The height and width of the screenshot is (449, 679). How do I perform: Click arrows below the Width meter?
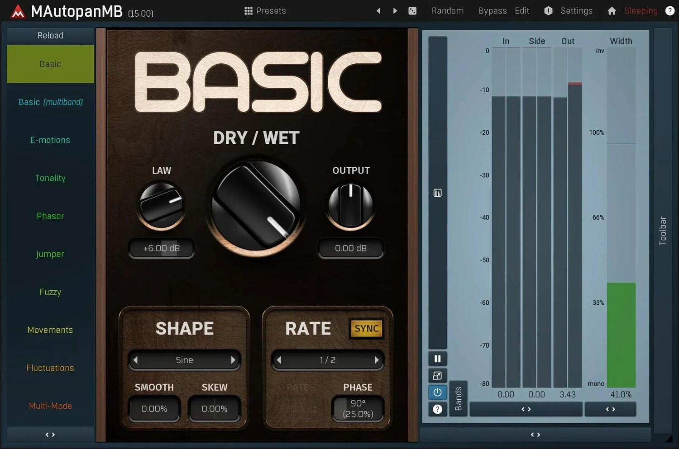coord(611,409)
